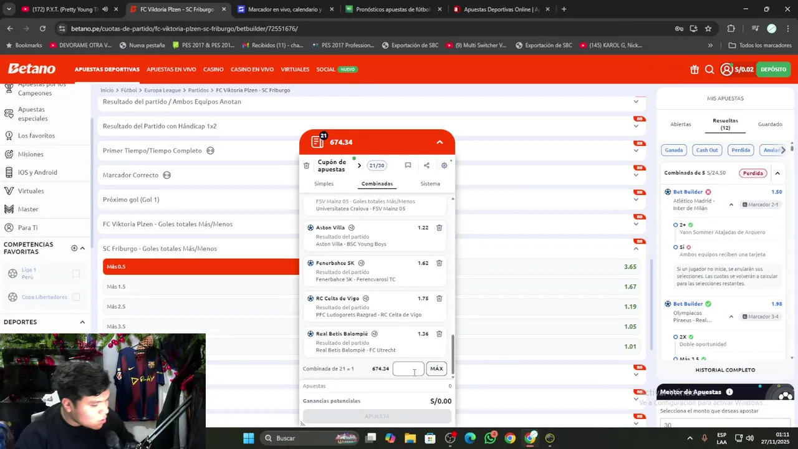Filter resolved bets by Ganada
The height and width of the screenshot is (449, 798).
(674, 150)
